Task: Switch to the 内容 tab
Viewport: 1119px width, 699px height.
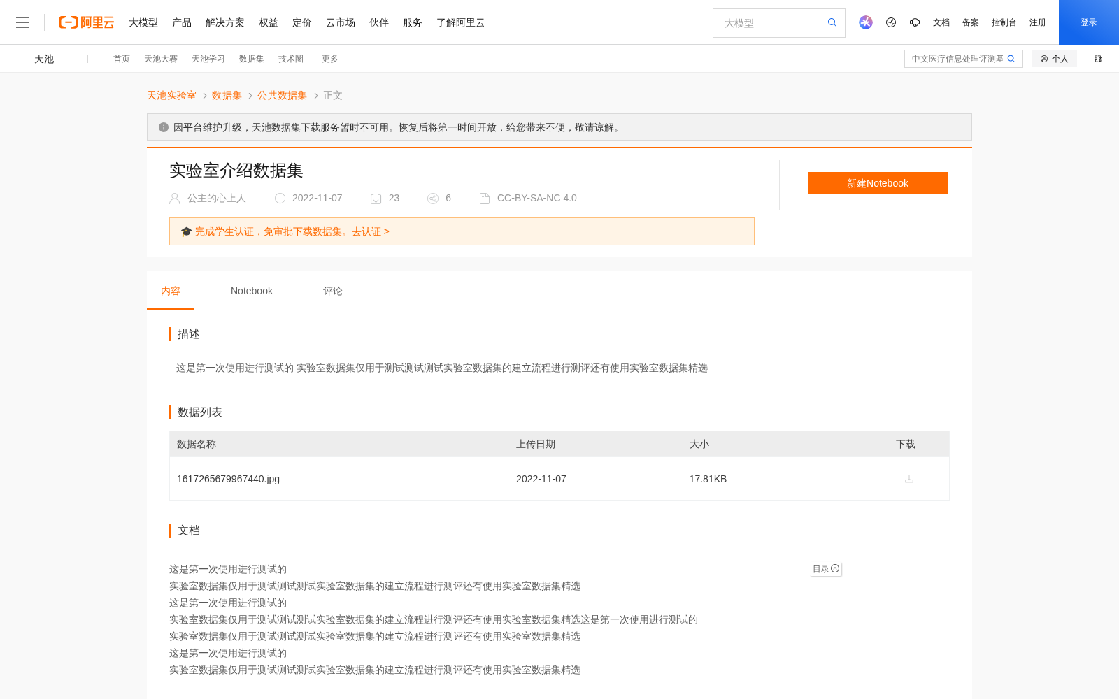Action: click(171, 291)
